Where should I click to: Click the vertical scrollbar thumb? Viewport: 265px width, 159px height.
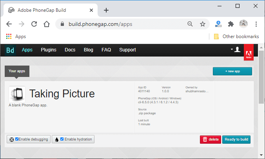(x=261, y=77)
